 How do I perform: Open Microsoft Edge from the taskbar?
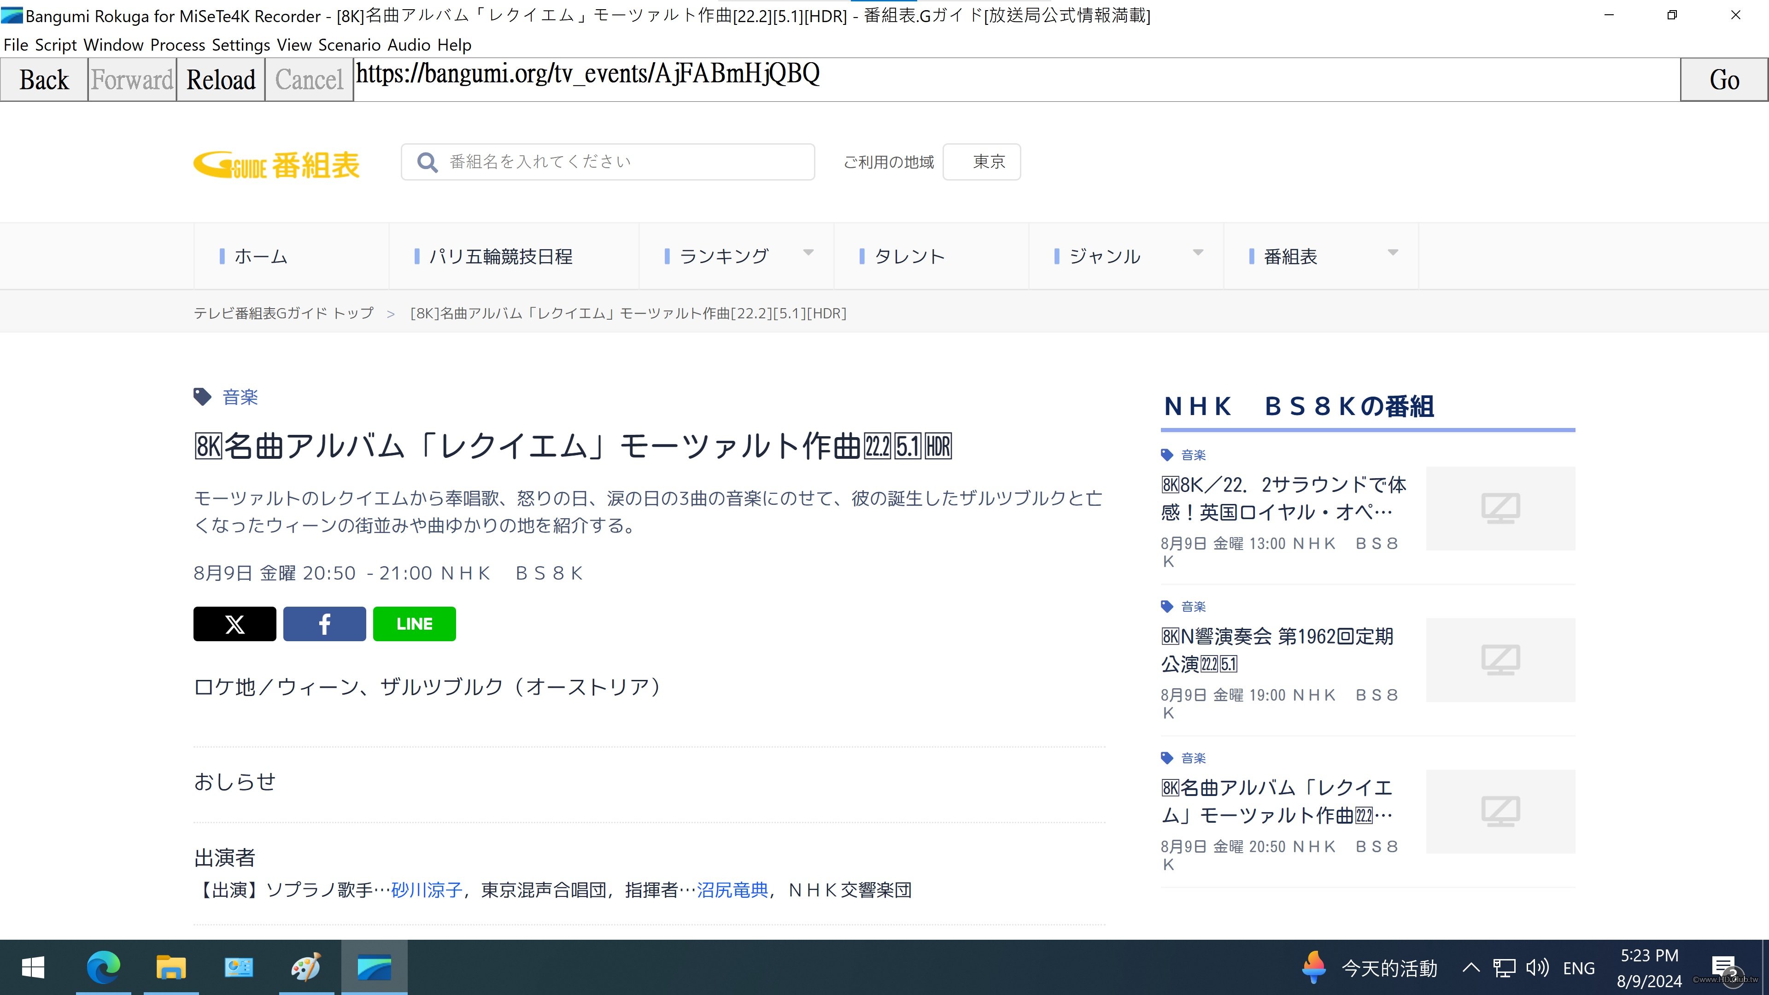(x=103, y=967)
